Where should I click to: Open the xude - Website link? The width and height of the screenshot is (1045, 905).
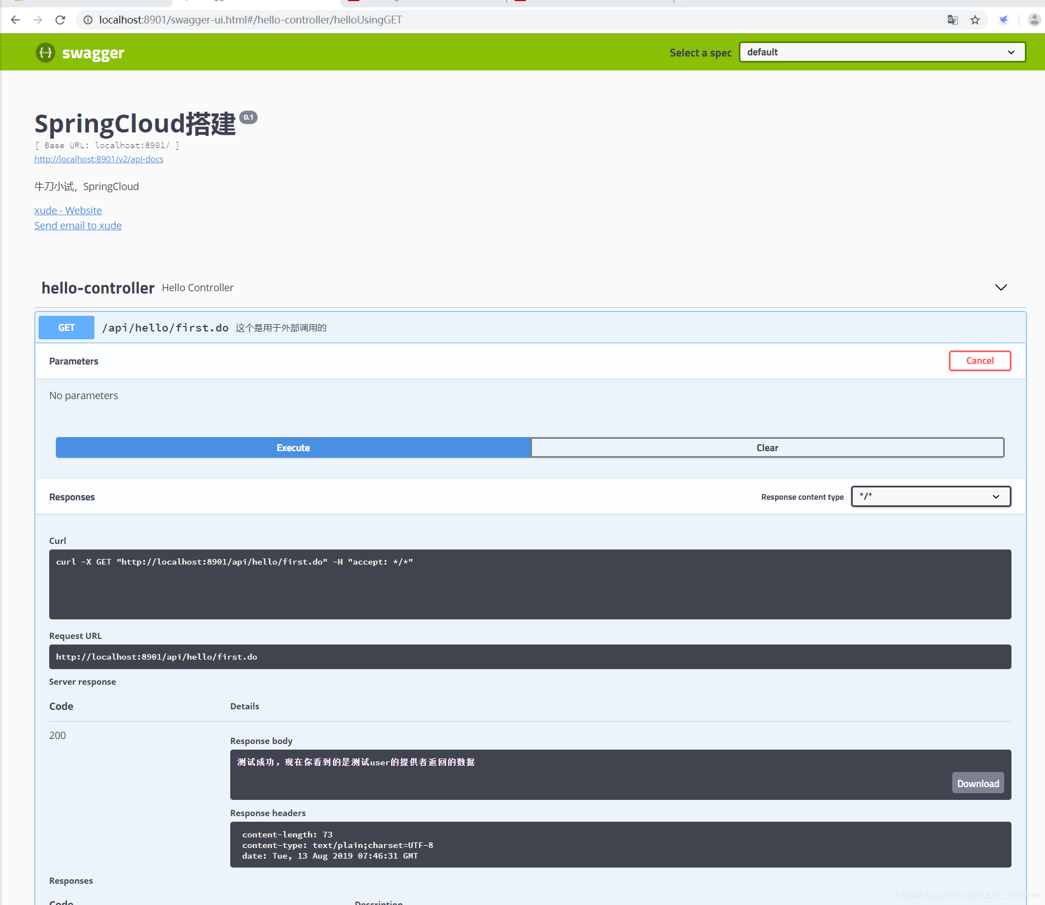(x=68, y=210)
